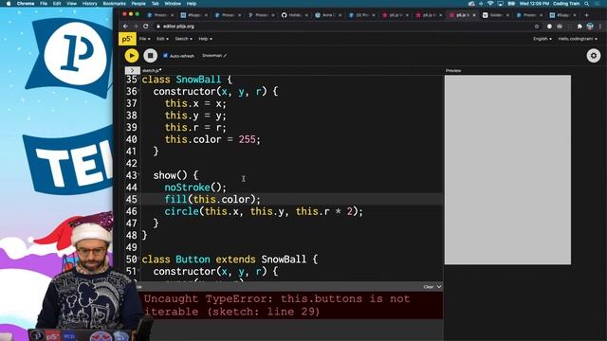Screen dimensions: 607x341
Task: Place cursor on the 'fill(this.color);' line
Action: click(x=212, y=200)
